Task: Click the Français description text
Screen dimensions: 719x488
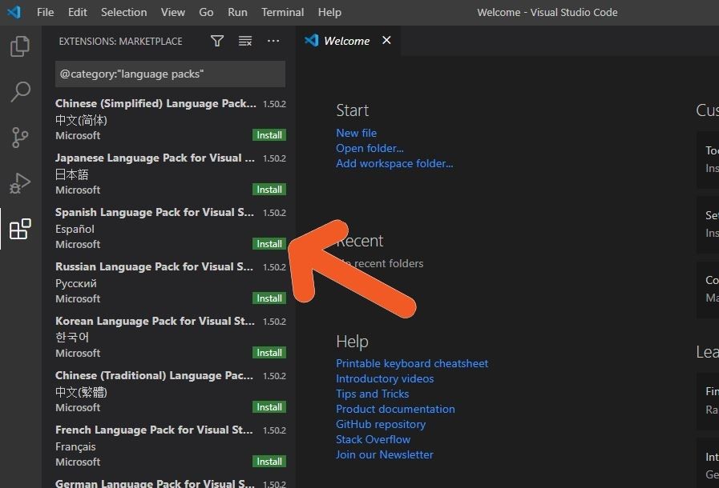Action: (x=75, y=446)
